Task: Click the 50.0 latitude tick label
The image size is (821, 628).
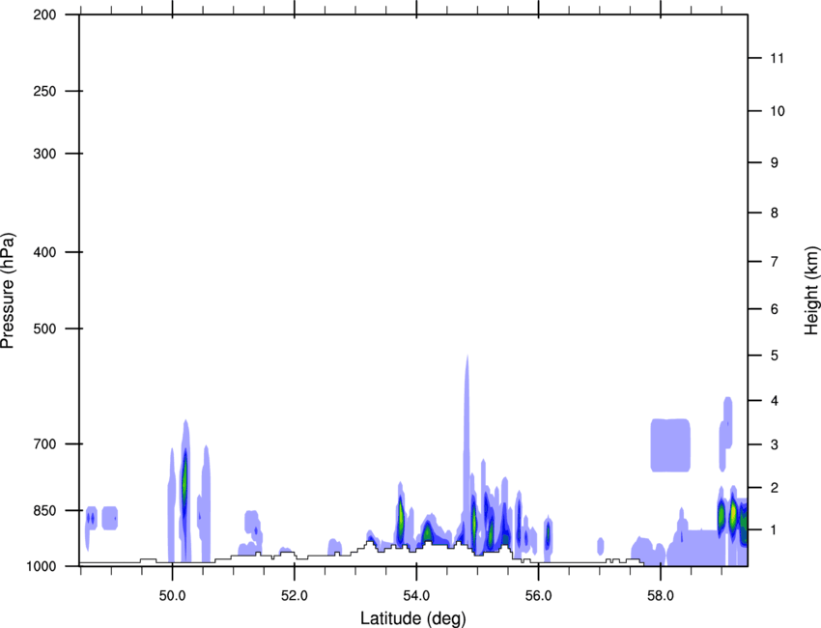Action: 172,596
